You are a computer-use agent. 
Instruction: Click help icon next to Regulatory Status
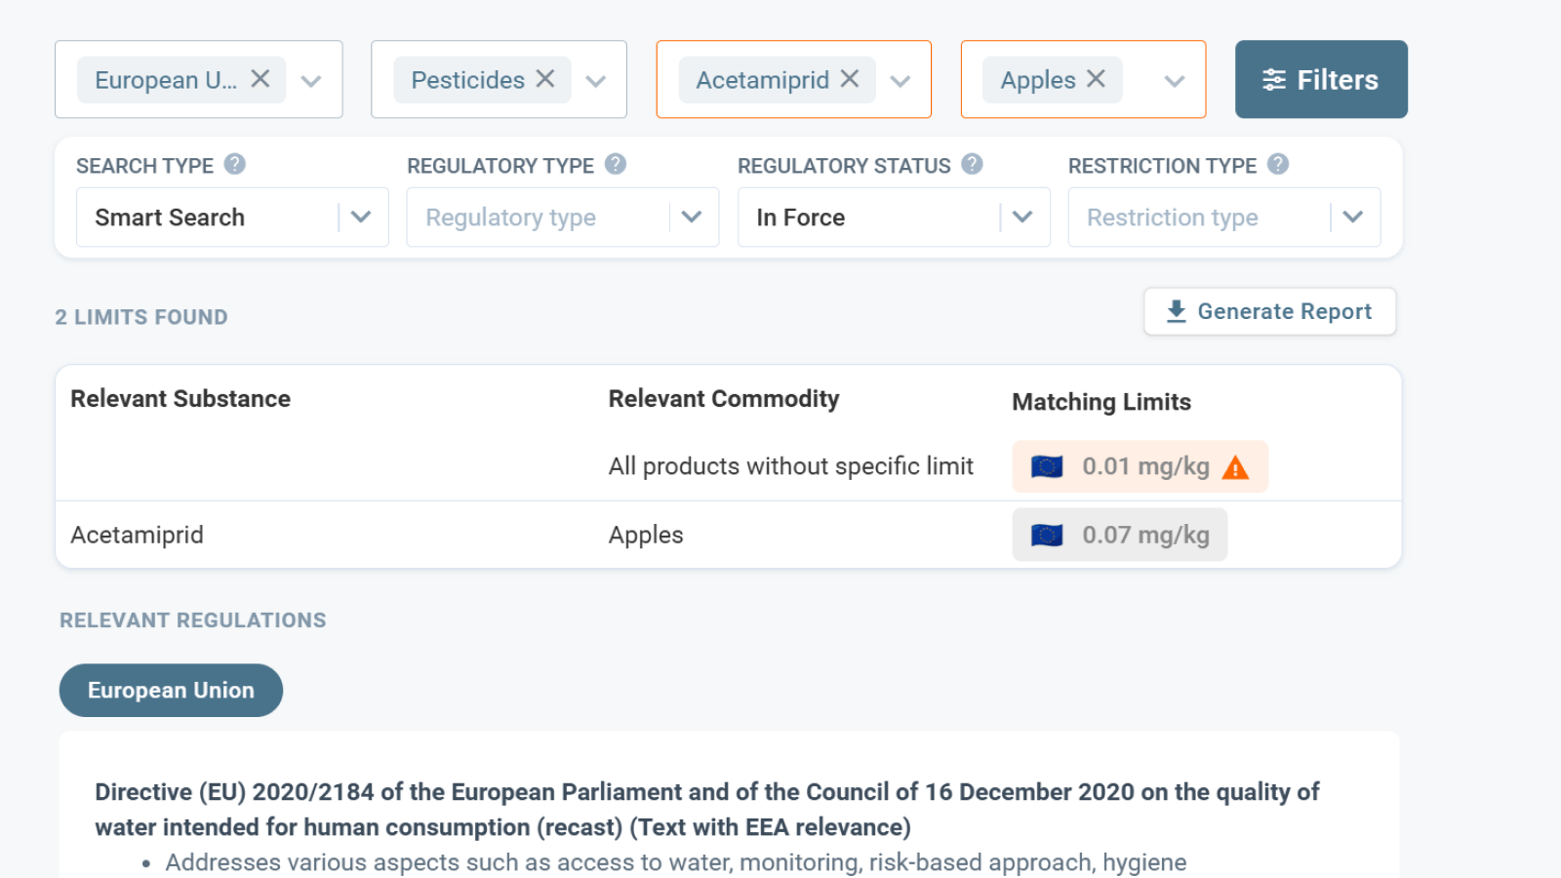[x=972, y=165]
